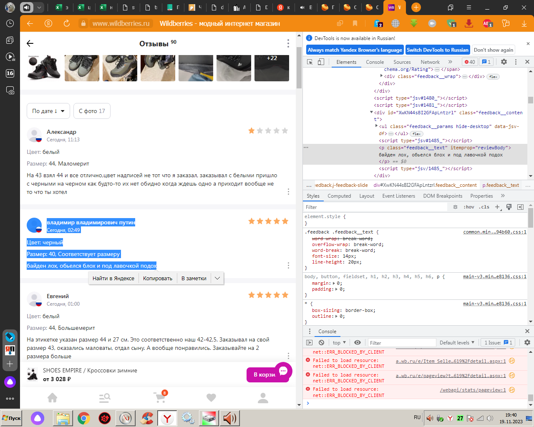Open the console live expression eye icon

[358, 342]
